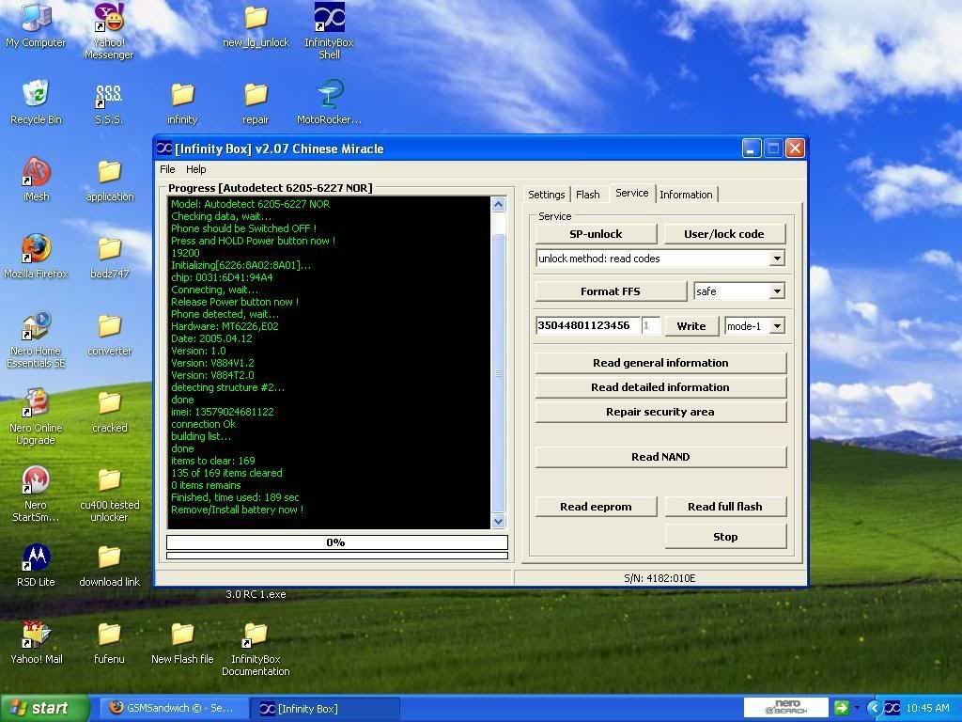Launch Mozilla Firefox from desktop
Viewport: 962px width, 722px height.
tap(36, 256)
